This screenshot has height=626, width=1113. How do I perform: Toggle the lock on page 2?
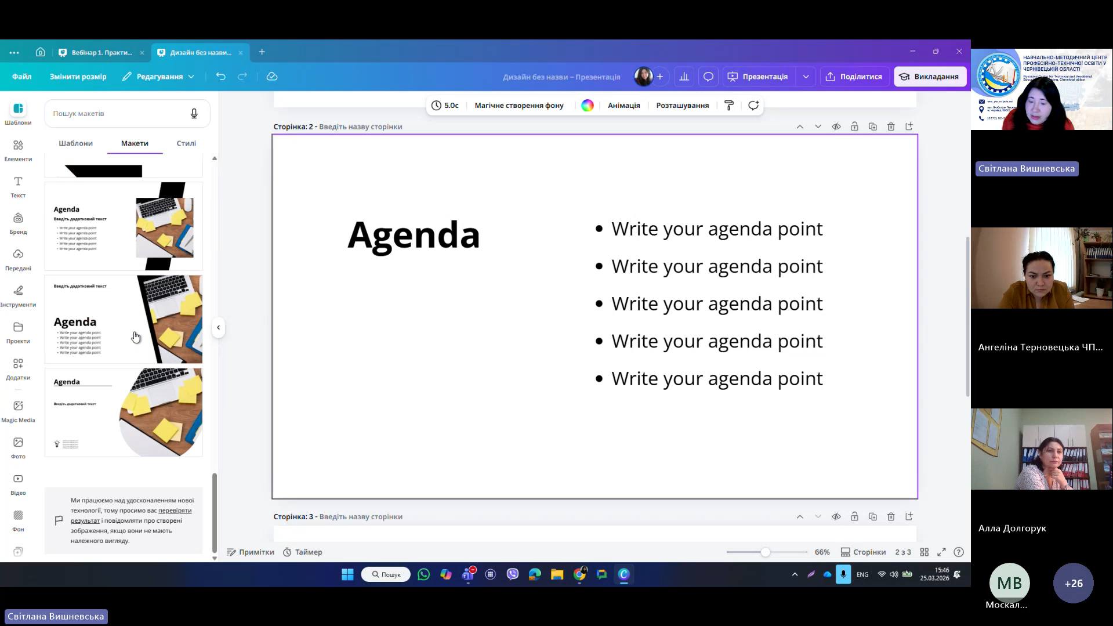[x=854, y=126]
